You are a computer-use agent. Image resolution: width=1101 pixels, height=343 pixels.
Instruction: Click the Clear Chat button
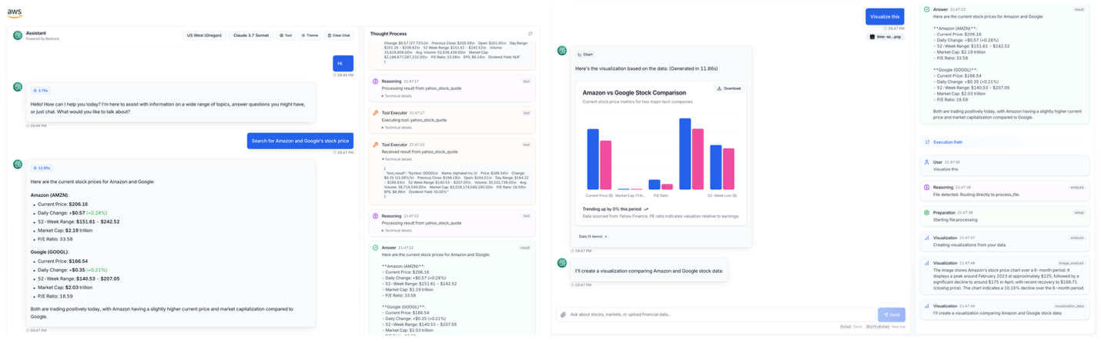coord(339,35)
